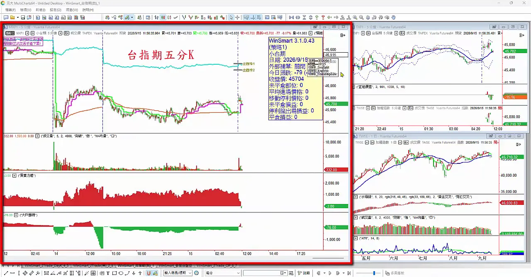531x277 pixels.
Task: Click the play button in replay controls
Action: pos(330,273)
